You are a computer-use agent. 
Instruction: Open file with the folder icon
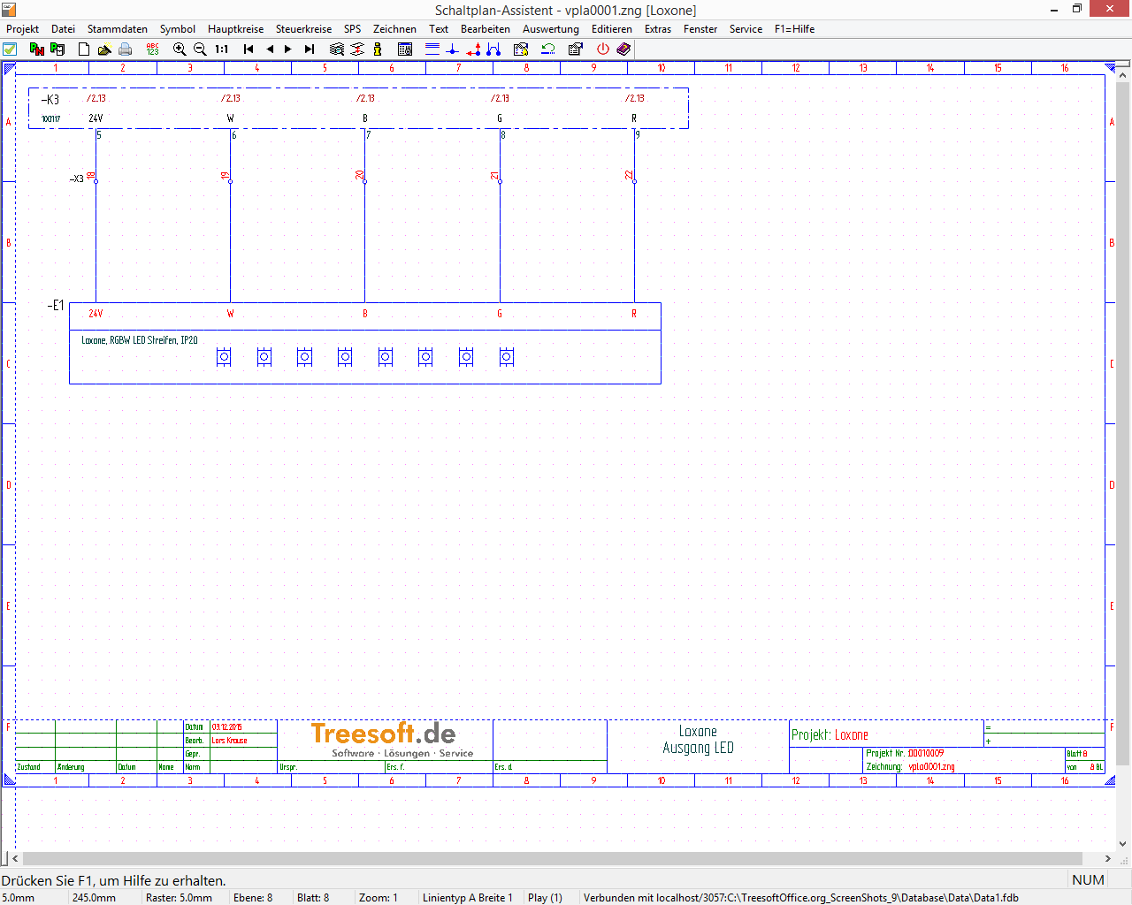pos(104,49)
